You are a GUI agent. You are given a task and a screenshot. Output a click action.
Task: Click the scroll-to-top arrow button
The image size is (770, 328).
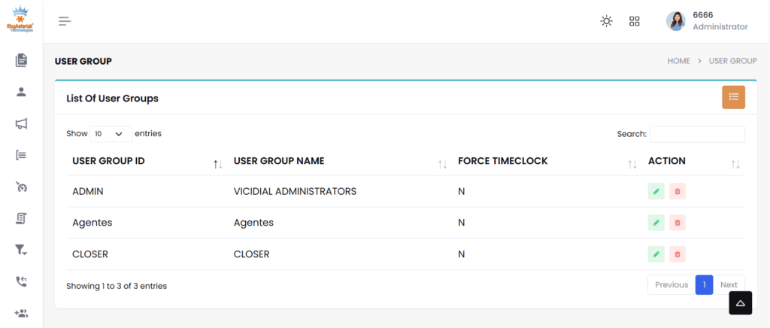(740, 302)
